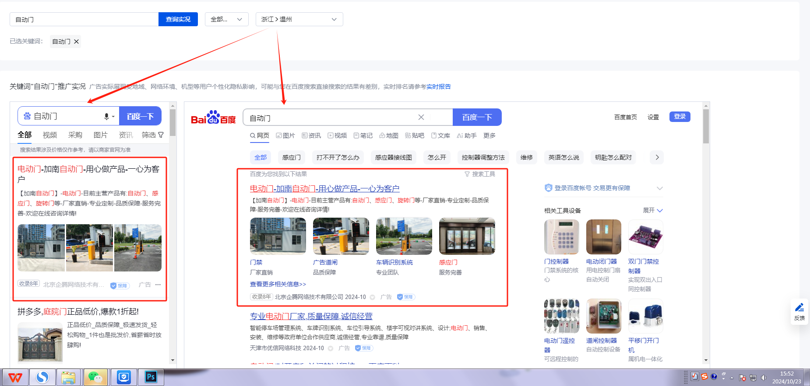The image size is (810, 386).
Task: Click the Baidu logo in desktop preview
Action: (x=213, y=118)
